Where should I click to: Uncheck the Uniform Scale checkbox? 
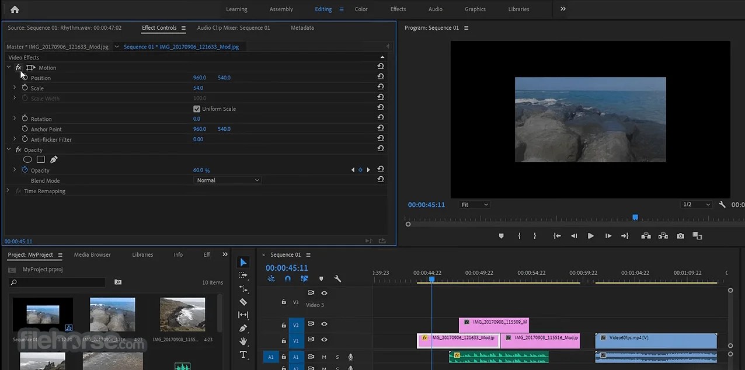tap(197, 109)
